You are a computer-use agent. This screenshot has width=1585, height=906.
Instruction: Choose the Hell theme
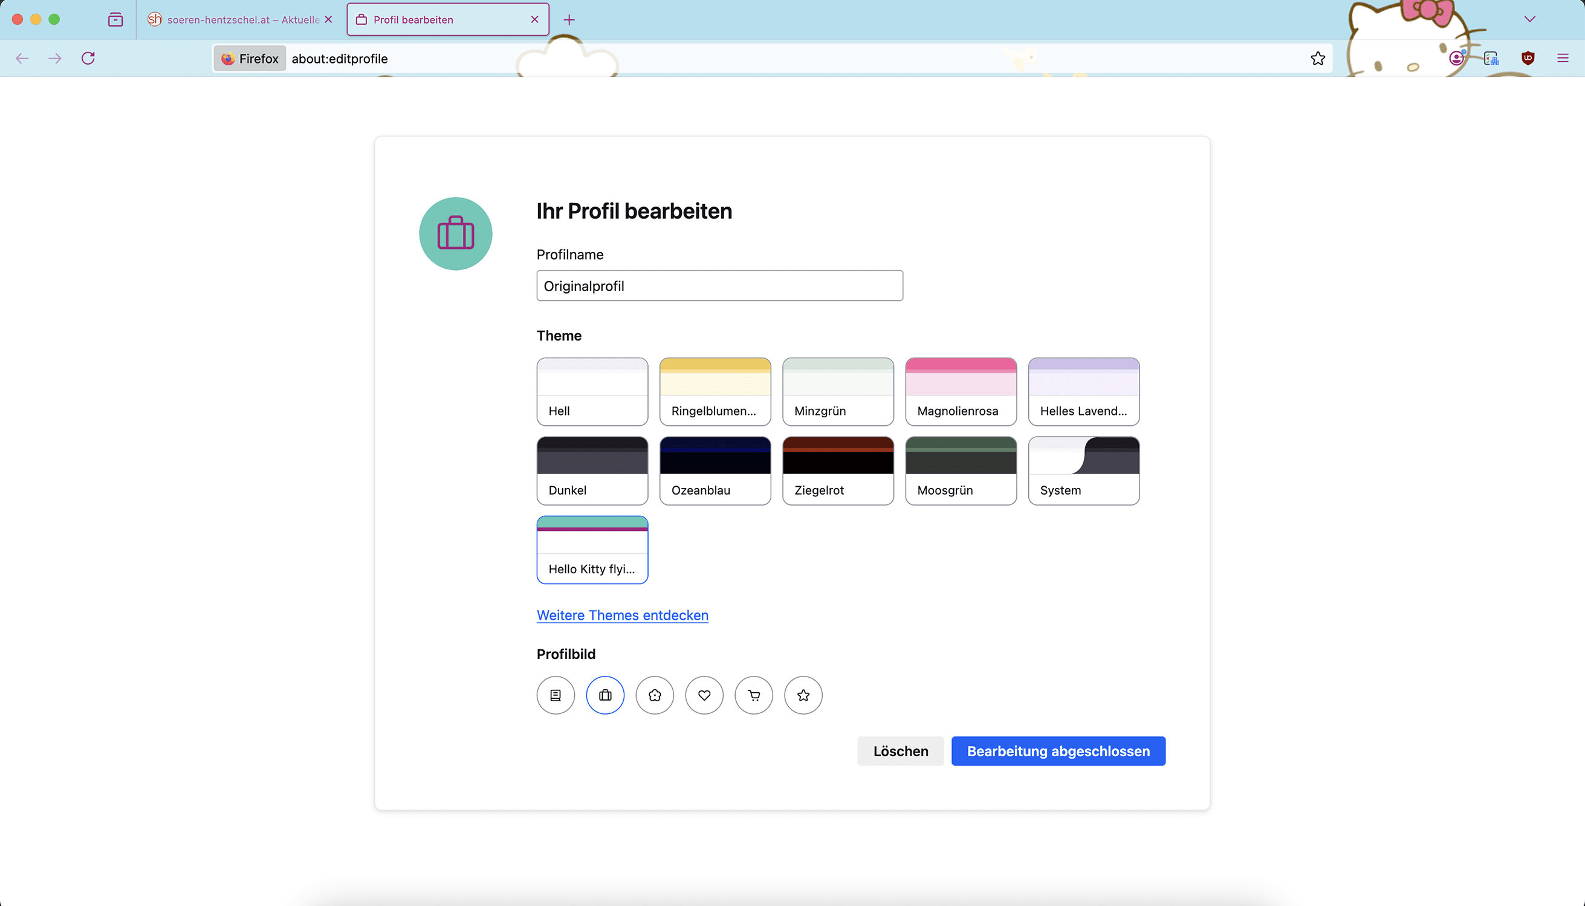coord(592,391)
